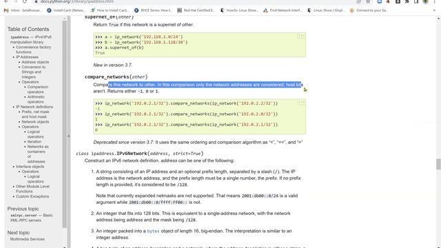Reload the page with the refresh icon
The height and width of the screenshot is (248, 441).
(25, 1)
